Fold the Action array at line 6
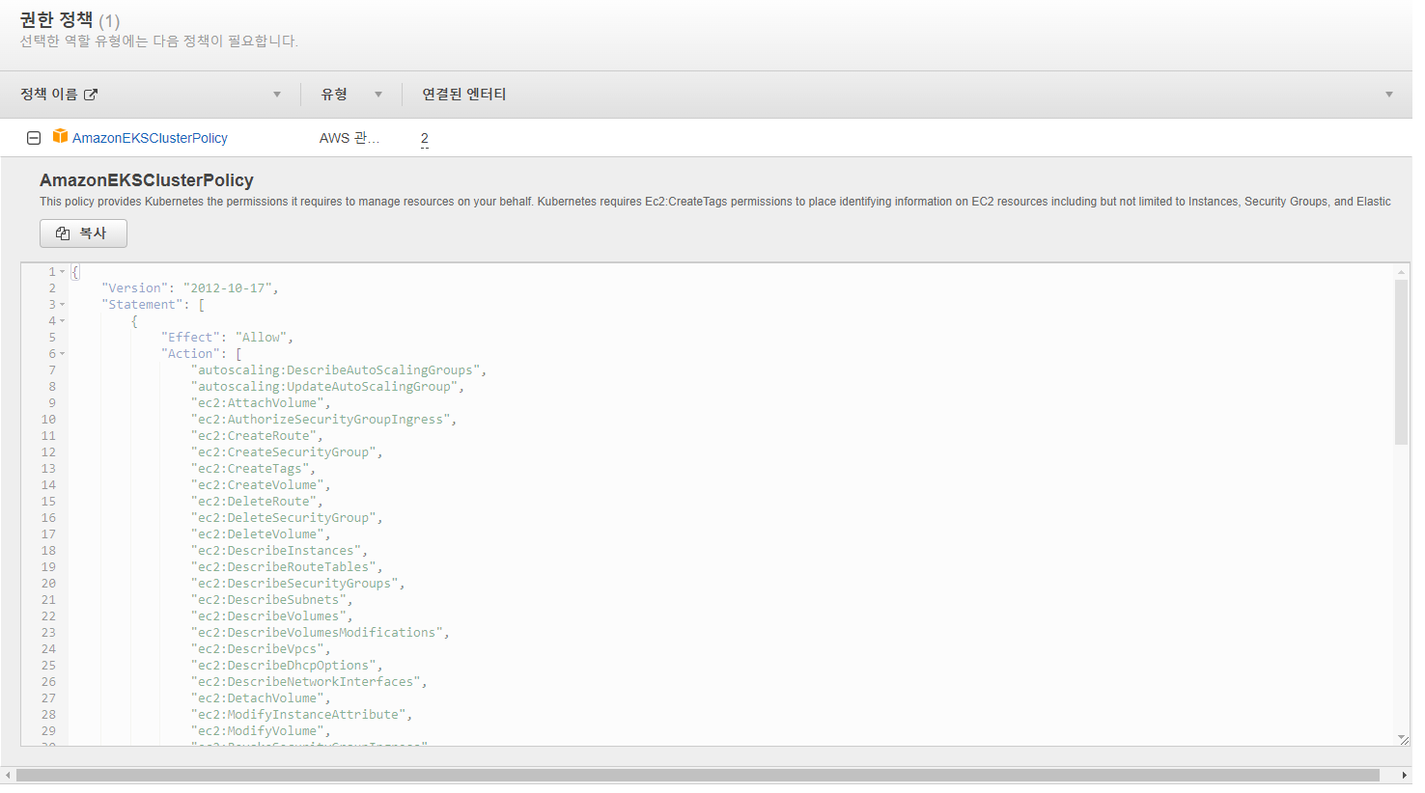The width and height of the screenshot is (1425, 793). (x=62, y=354)
